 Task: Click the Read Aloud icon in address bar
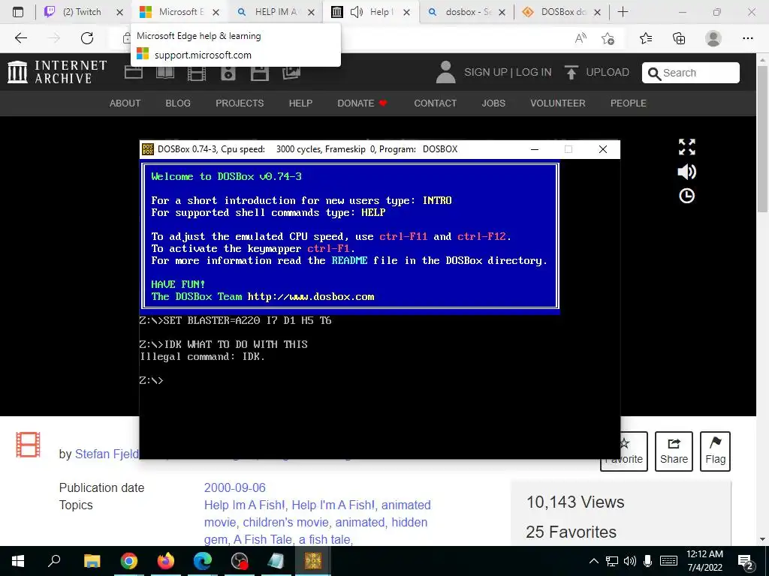click(x=581, y=38)
